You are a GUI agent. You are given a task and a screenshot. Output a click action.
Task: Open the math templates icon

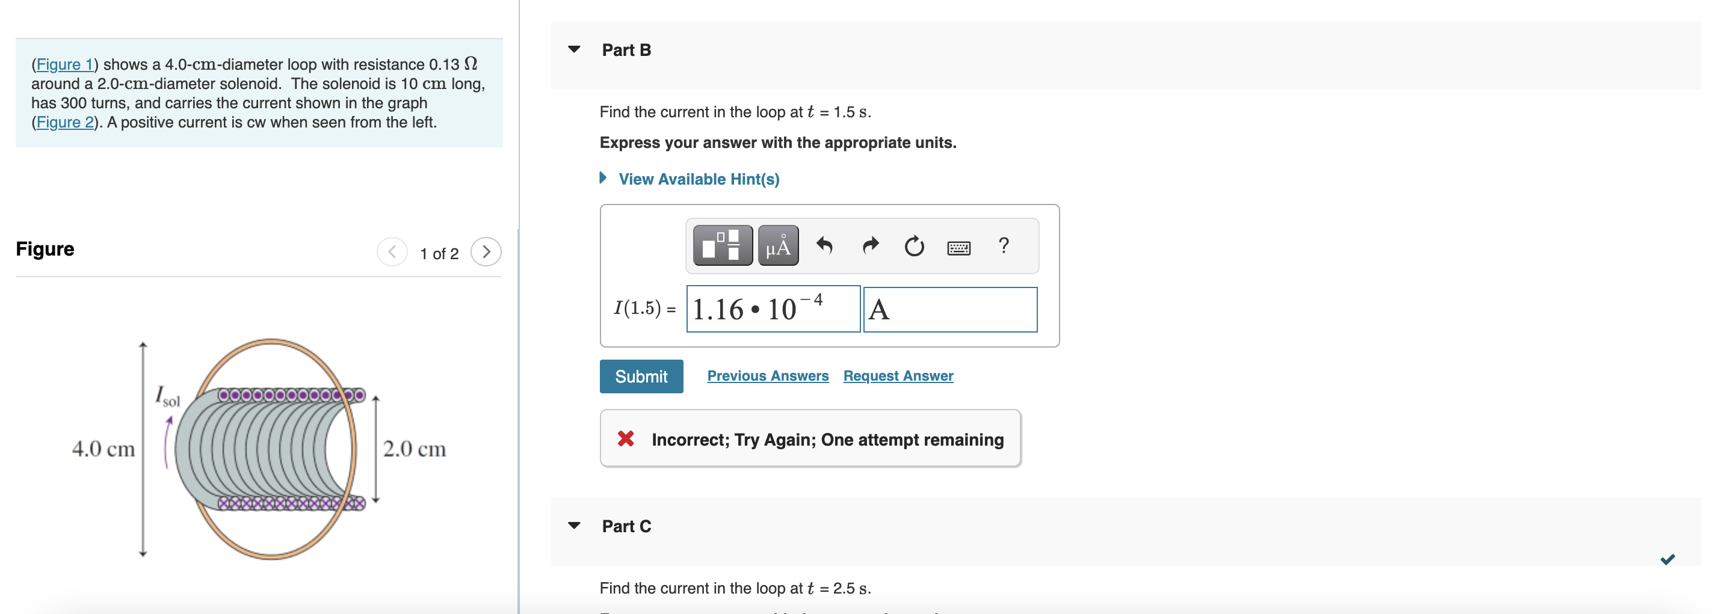[x=722, y=247]
